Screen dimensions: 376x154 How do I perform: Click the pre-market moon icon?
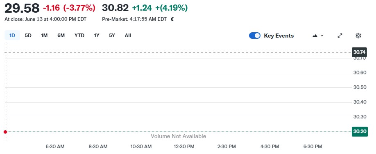172,19
